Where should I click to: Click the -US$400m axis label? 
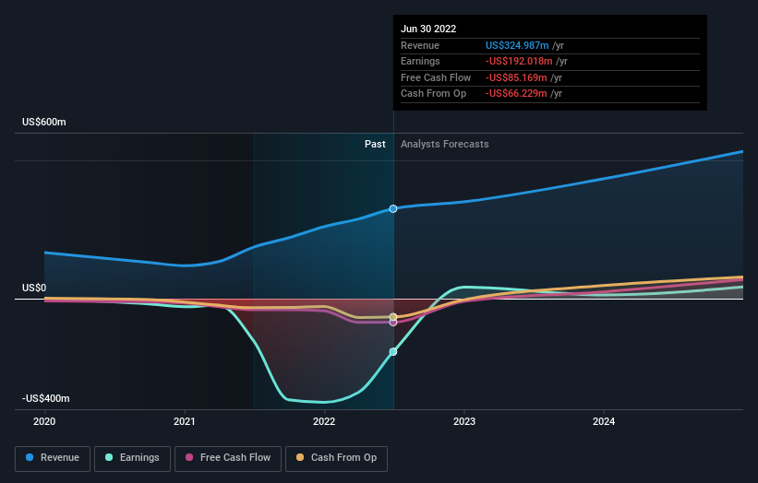pyautogui.click(x=46, y=398)
